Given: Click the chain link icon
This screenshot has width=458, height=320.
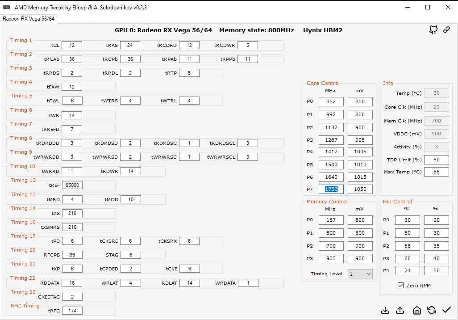Looking at the screenshot, I should (446, 30).
